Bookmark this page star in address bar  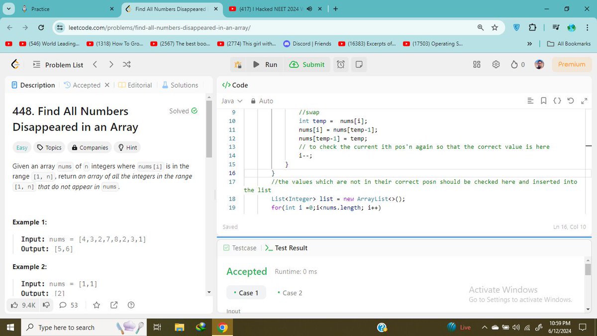(495, 27)
